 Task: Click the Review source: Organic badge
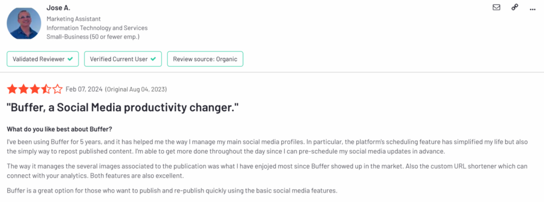(x=205, y=59)
